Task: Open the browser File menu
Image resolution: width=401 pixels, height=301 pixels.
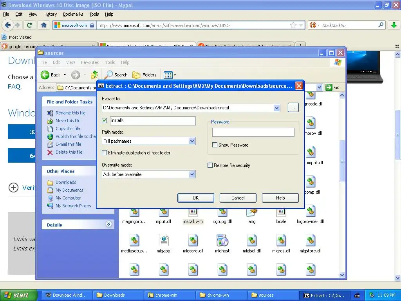Action: click(6, 14)
